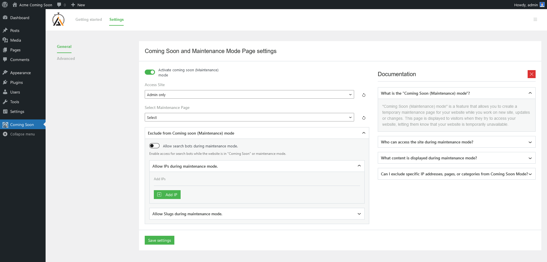Click the Save settings button
The image size is (547, 262).
pos(160,240)
